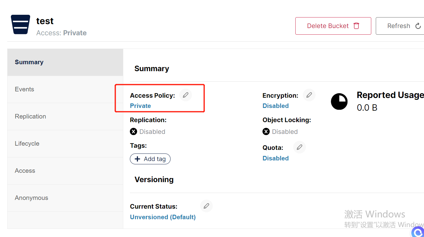The width and height of the screenshot is (424, 237).
Task: Click the Reported Usage pie chart icon
Action: 339,102
